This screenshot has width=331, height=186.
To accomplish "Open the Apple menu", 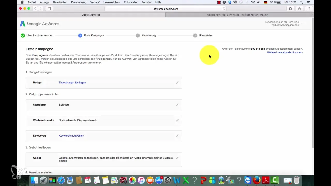I will point(22,2).
